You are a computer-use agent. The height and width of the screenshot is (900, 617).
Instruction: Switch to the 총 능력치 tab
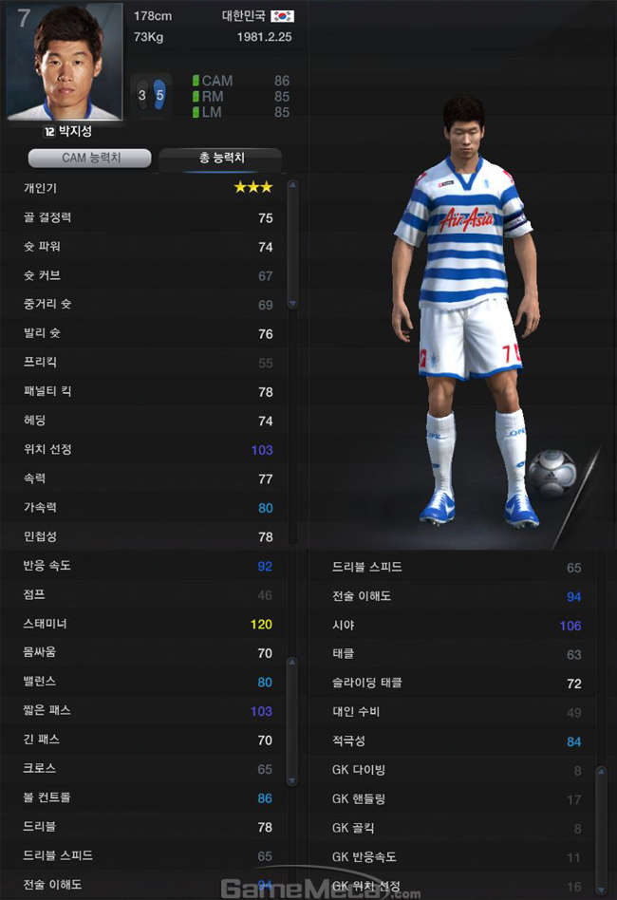pos(220,158)
